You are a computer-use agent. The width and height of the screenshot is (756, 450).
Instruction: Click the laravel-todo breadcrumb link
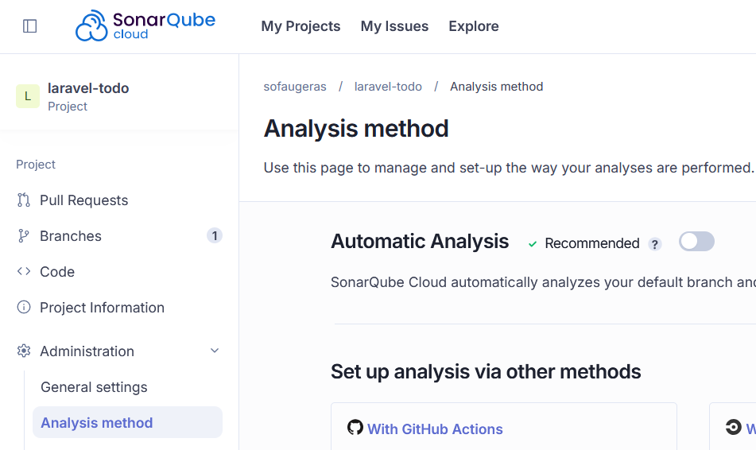[x=388, y=87]
